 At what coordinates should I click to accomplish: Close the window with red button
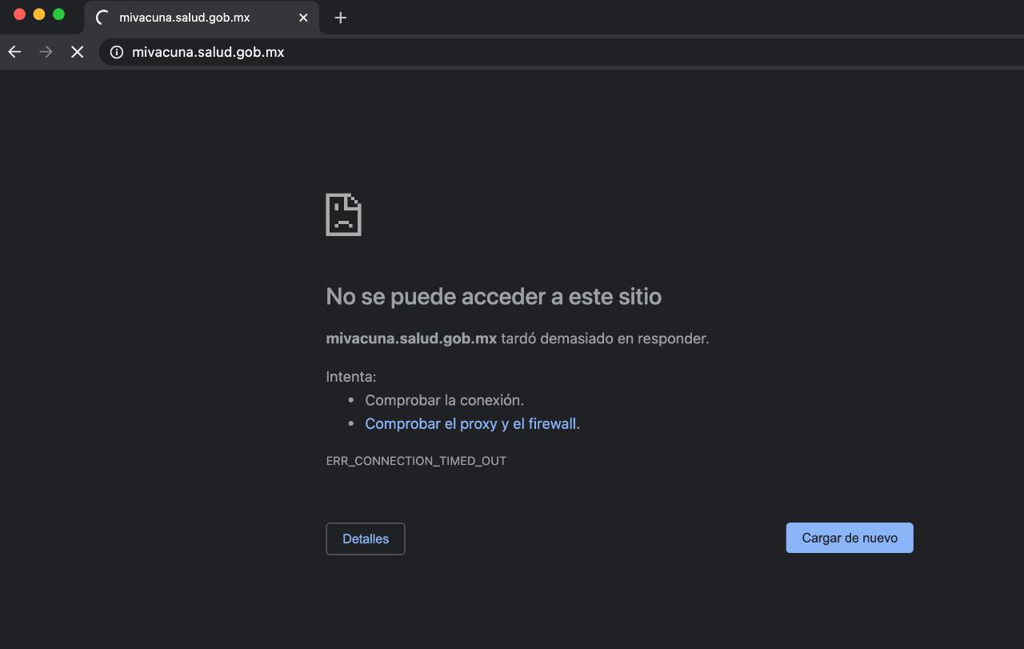pos(20,14)
